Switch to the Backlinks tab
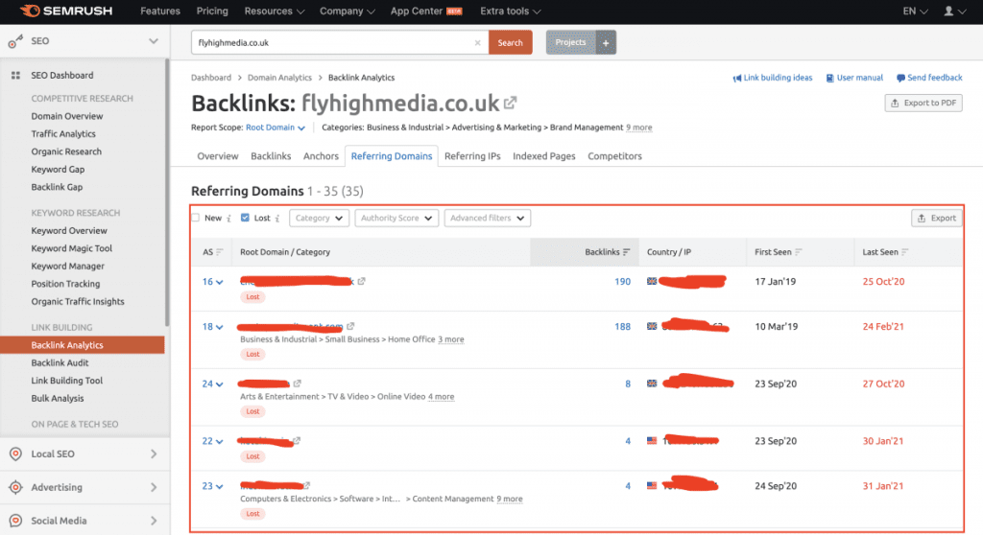Screen dimensions: 983x535 pos(271,156)
